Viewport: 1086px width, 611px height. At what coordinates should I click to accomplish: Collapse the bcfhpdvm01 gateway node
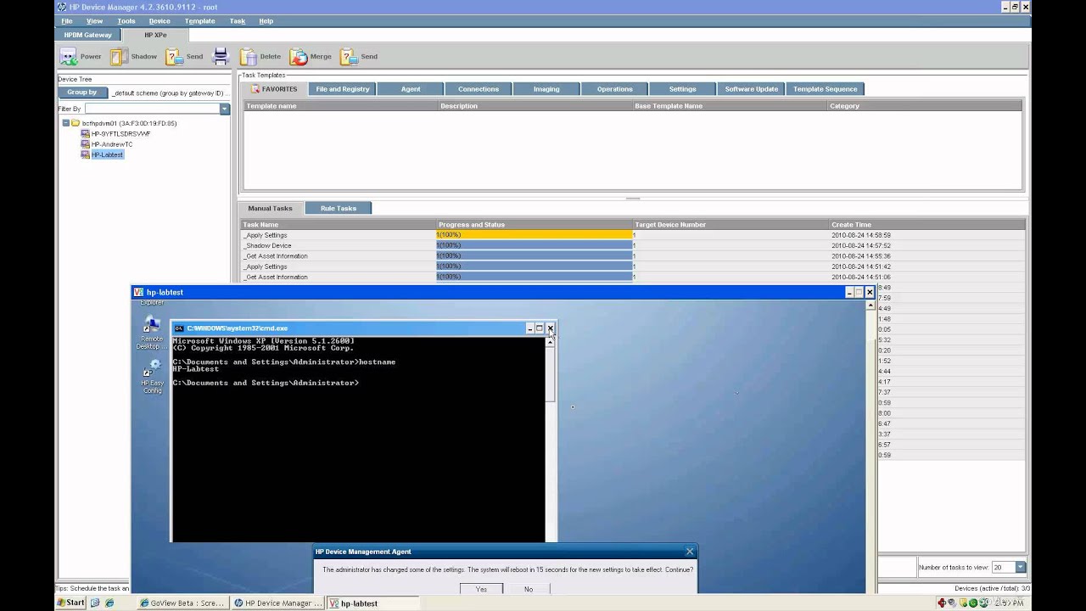[x=65, y=123]
